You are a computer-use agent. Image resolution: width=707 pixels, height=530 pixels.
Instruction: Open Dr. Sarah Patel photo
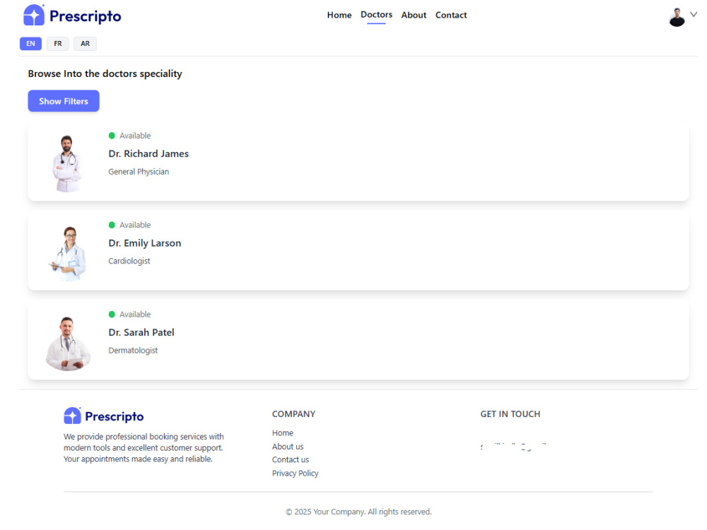point(68,343)
